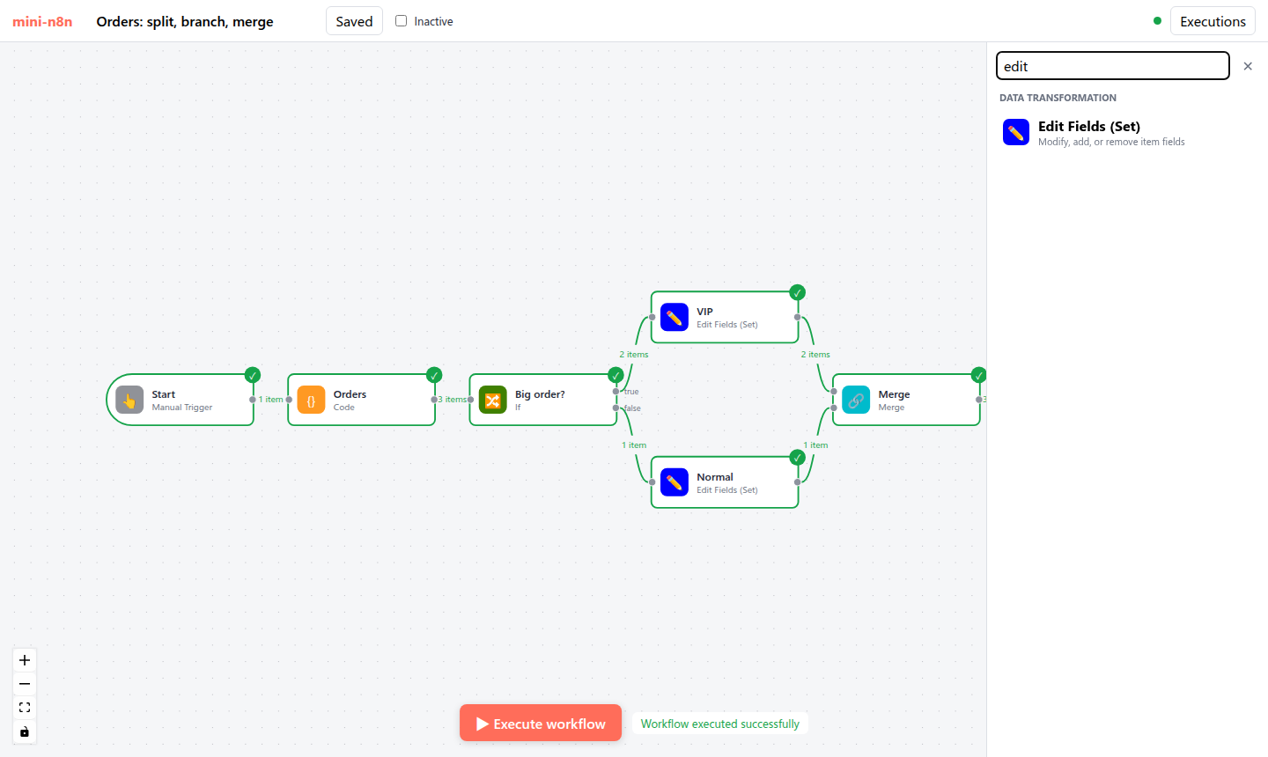Select the 'Edit Fields (Set)' search result title
The image size is (1268, 757).
pos(1089,127)
